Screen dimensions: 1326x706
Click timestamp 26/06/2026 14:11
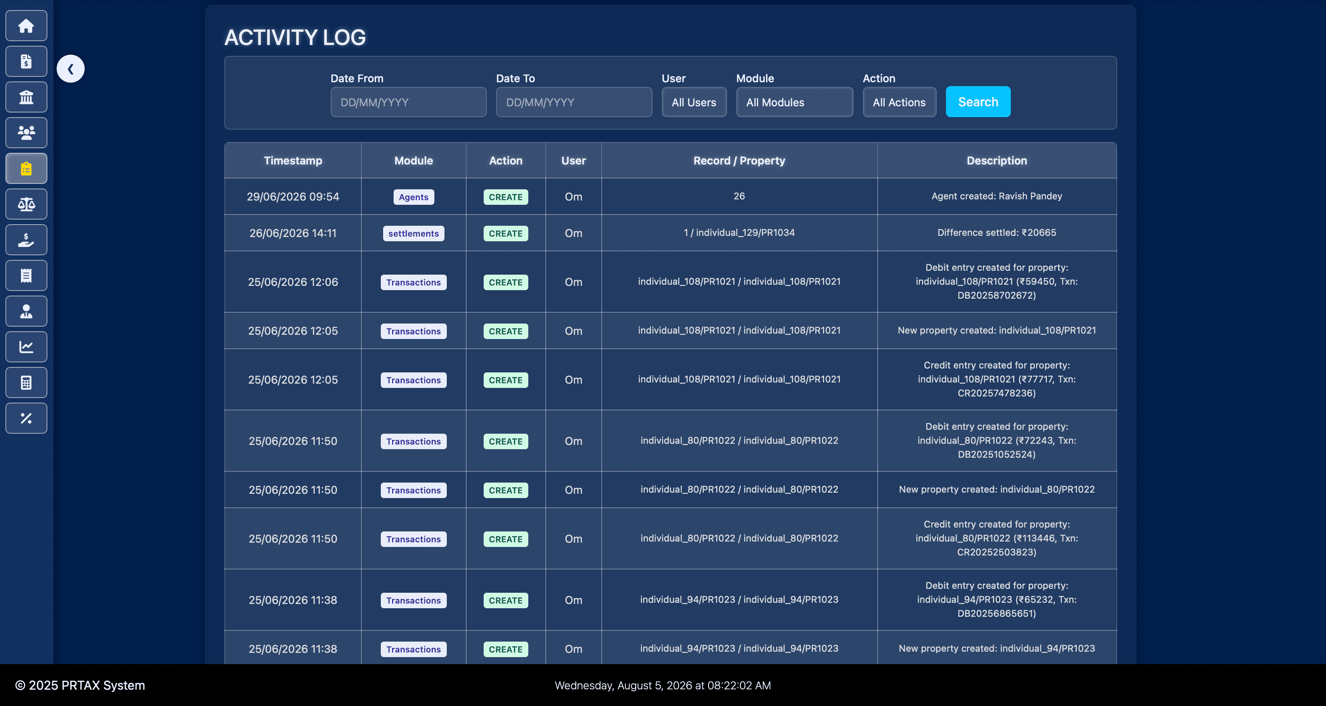[x=293, y=233]
